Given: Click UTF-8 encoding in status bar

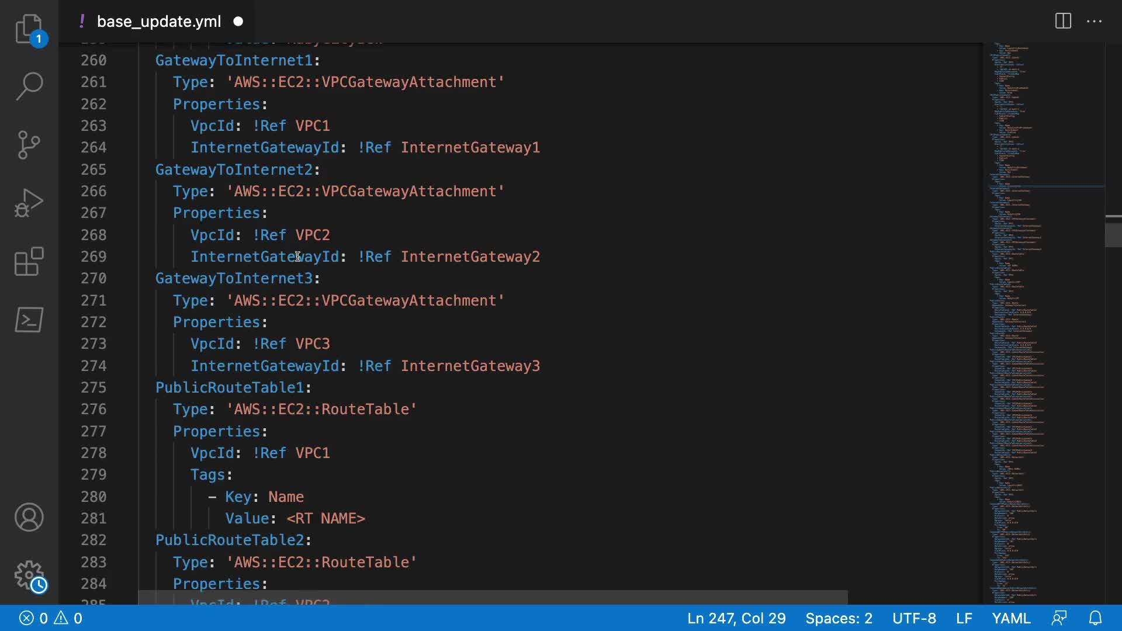Looking at the screenshot, I should (914, 618).
